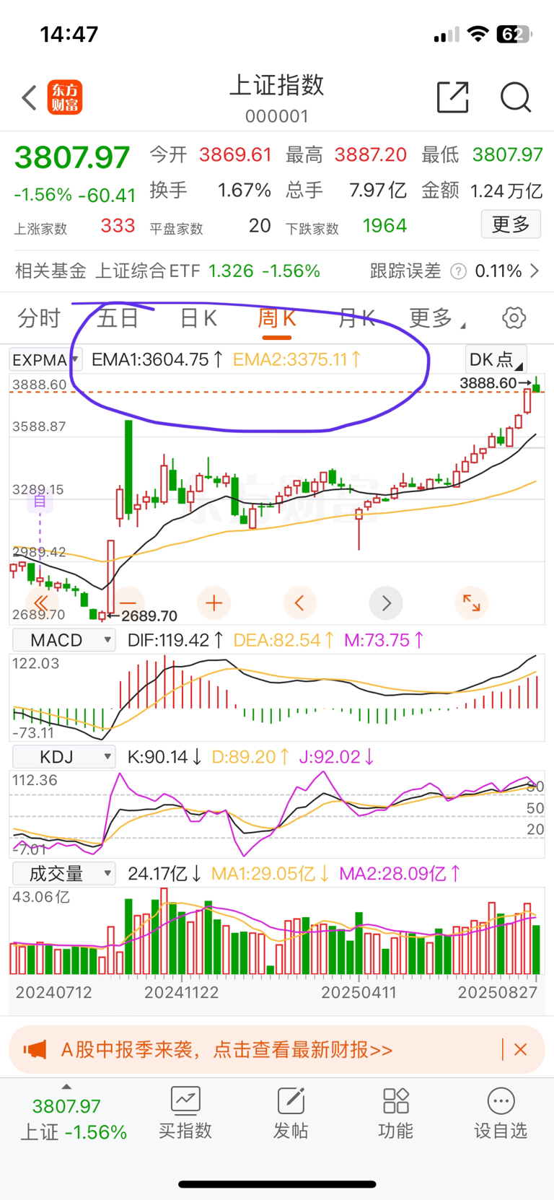Tap the megaphone announcement icon

[x=34, y=1049]
